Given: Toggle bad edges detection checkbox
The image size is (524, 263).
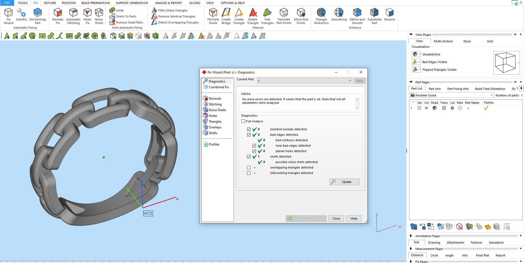Looking at the screenshot, I should [249, 135].
